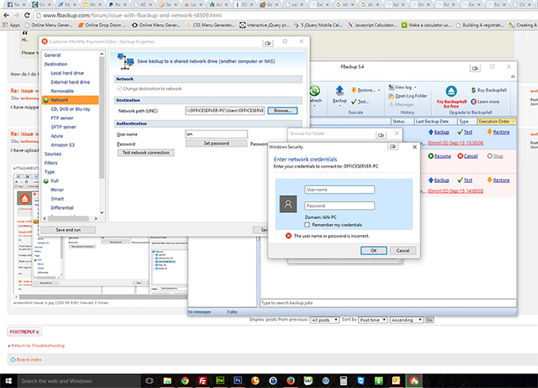Image resolution: width=538 pixels, height=388 pixels.
Task: Select Full backup type
Action: 55,181
